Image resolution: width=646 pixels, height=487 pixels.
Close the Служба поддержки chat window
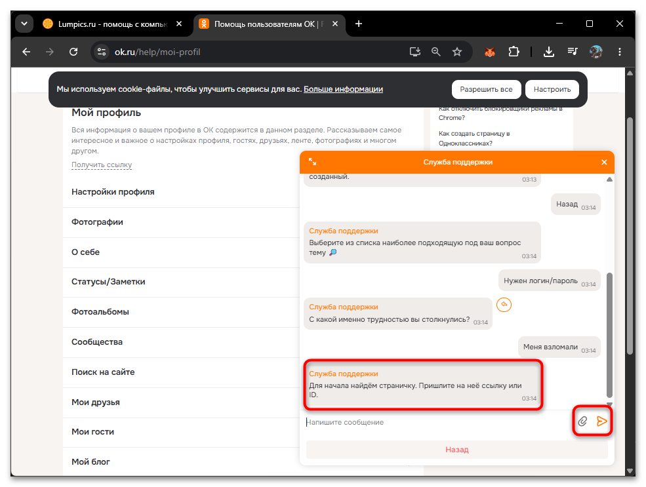pos(604,162)
